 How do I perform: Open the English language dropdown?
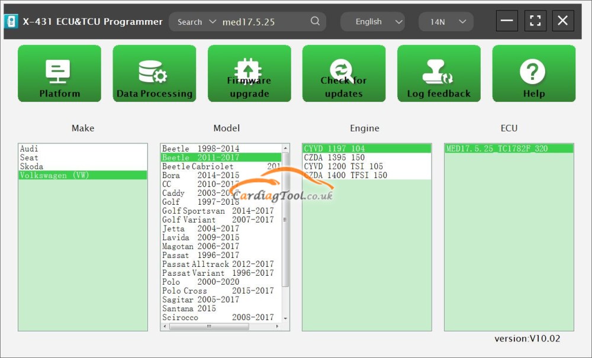coord(372,21)
